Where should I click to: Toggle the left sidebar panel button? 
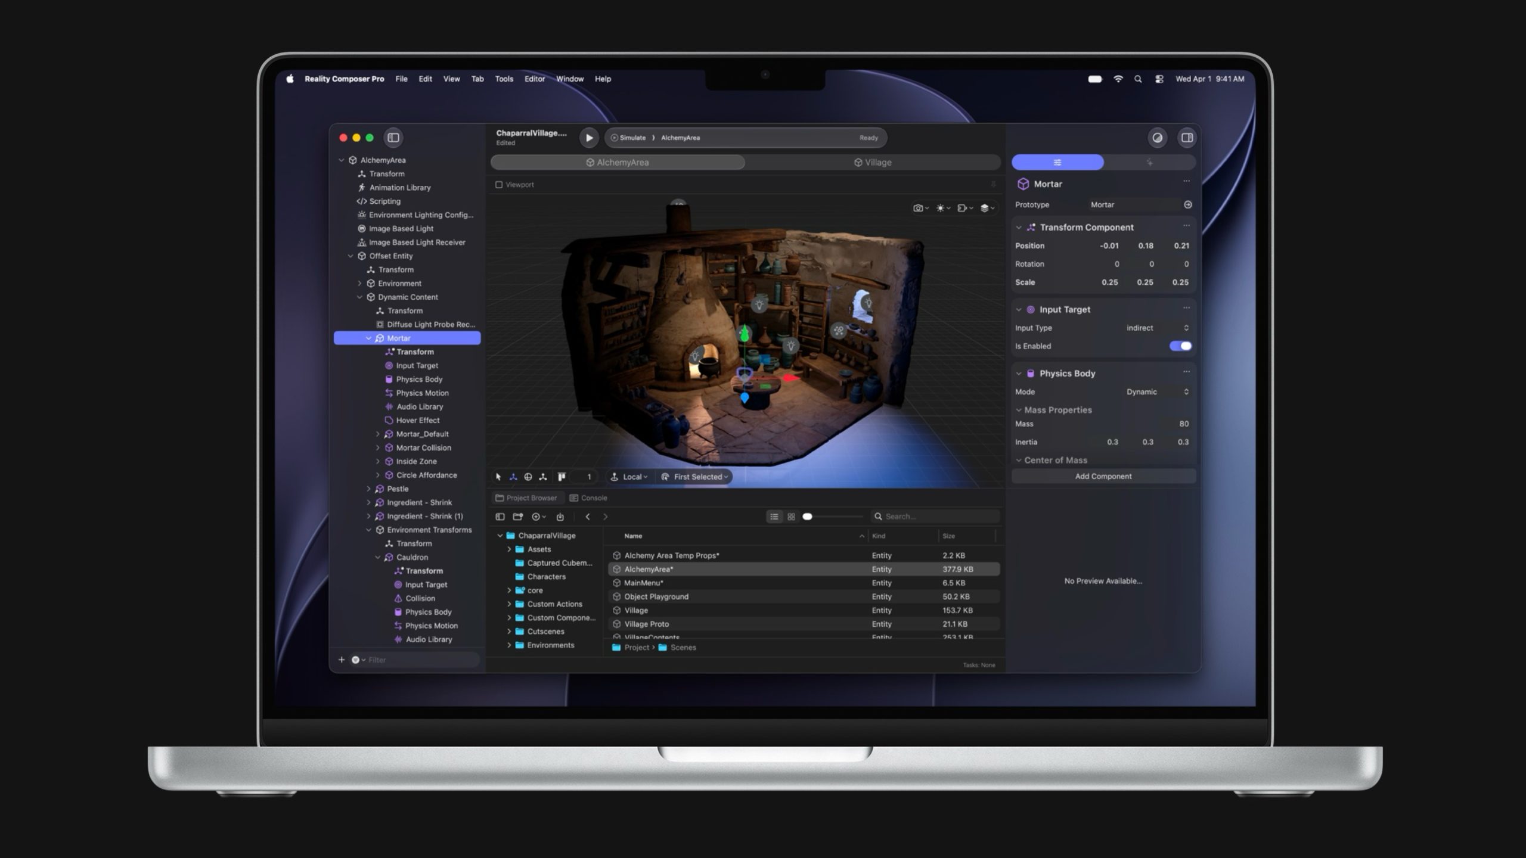(393, 138)
